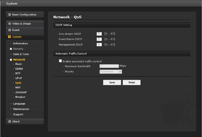Open the DDNS settings page
This screenshot has height=137, width=202.
pyautogui.click(x=19, y=69)
